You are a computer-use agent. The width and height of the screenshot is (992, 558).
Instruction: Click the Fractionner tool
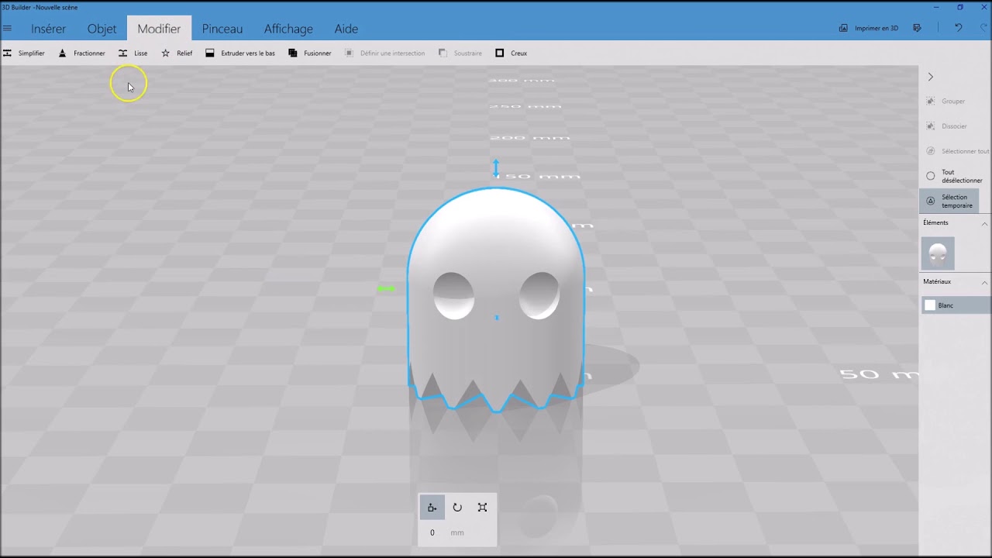click(x=82, y=53)
